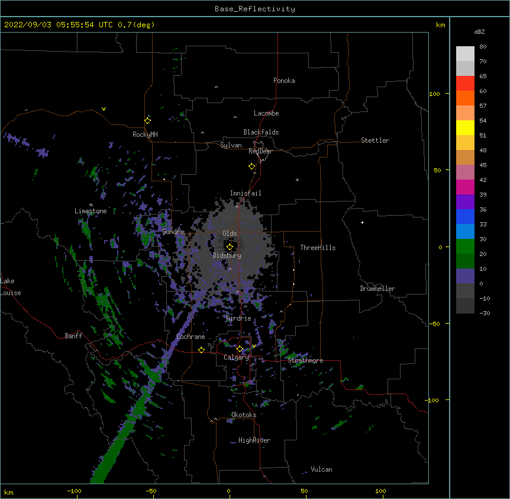Click the yellow diamond marker south of RedDeer
This screenshot has height=499, width=510.
(x=252, y=167)
